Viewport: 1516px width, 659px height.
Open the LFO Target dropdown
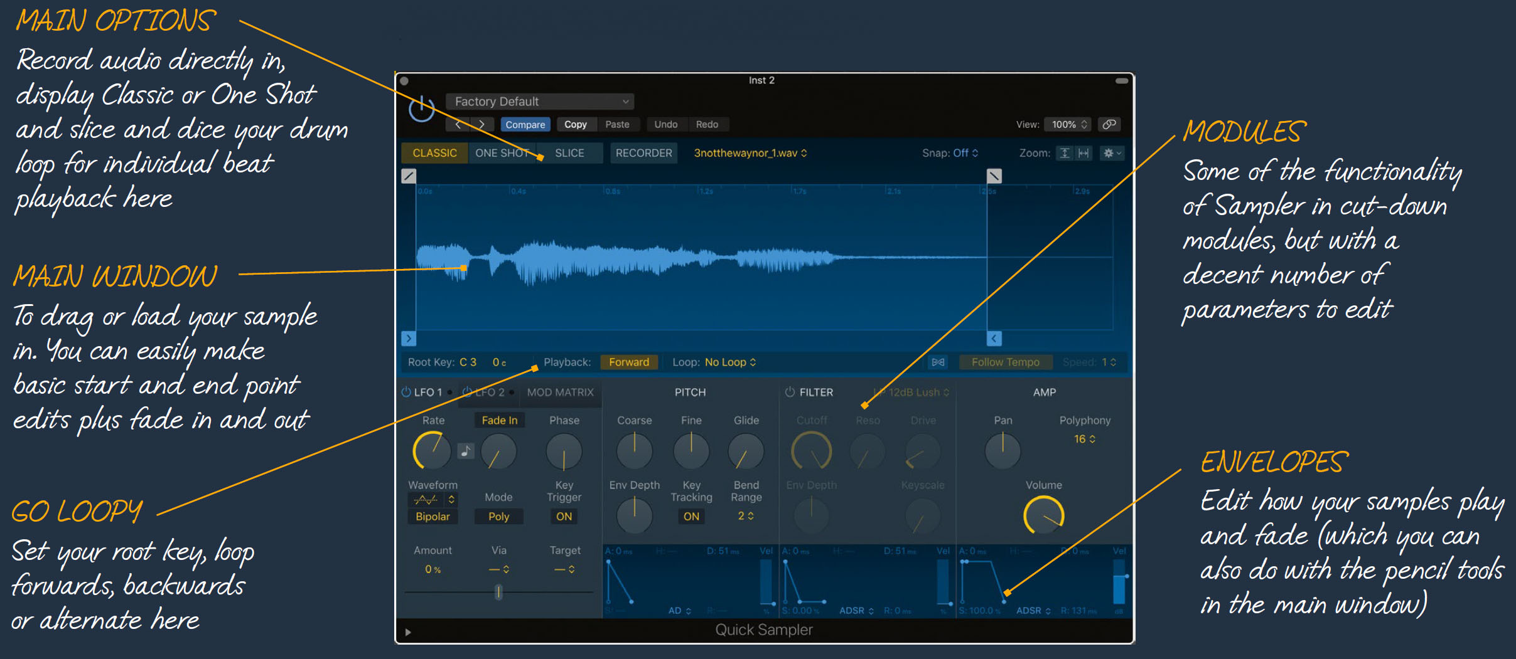pyautogui.click(x=564, y=569)
